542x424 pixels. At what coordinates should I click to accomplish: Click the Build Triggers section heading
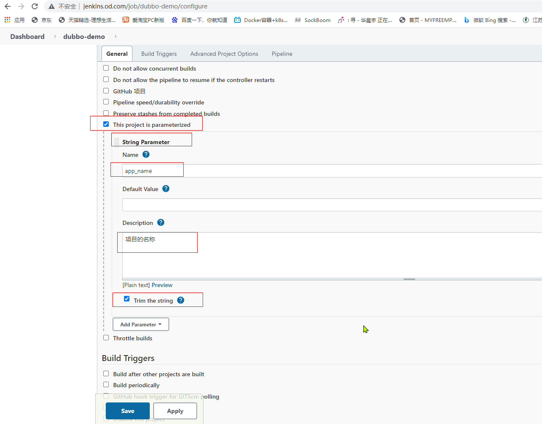tap(128, 358)
